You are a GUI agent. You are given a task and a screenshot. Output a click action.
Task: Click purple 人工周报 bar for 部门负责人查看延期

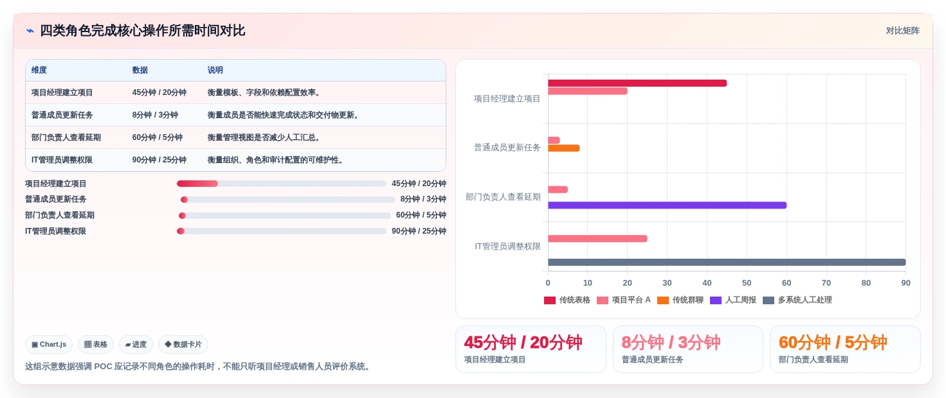pyautogui.click(x=667, y=205)
